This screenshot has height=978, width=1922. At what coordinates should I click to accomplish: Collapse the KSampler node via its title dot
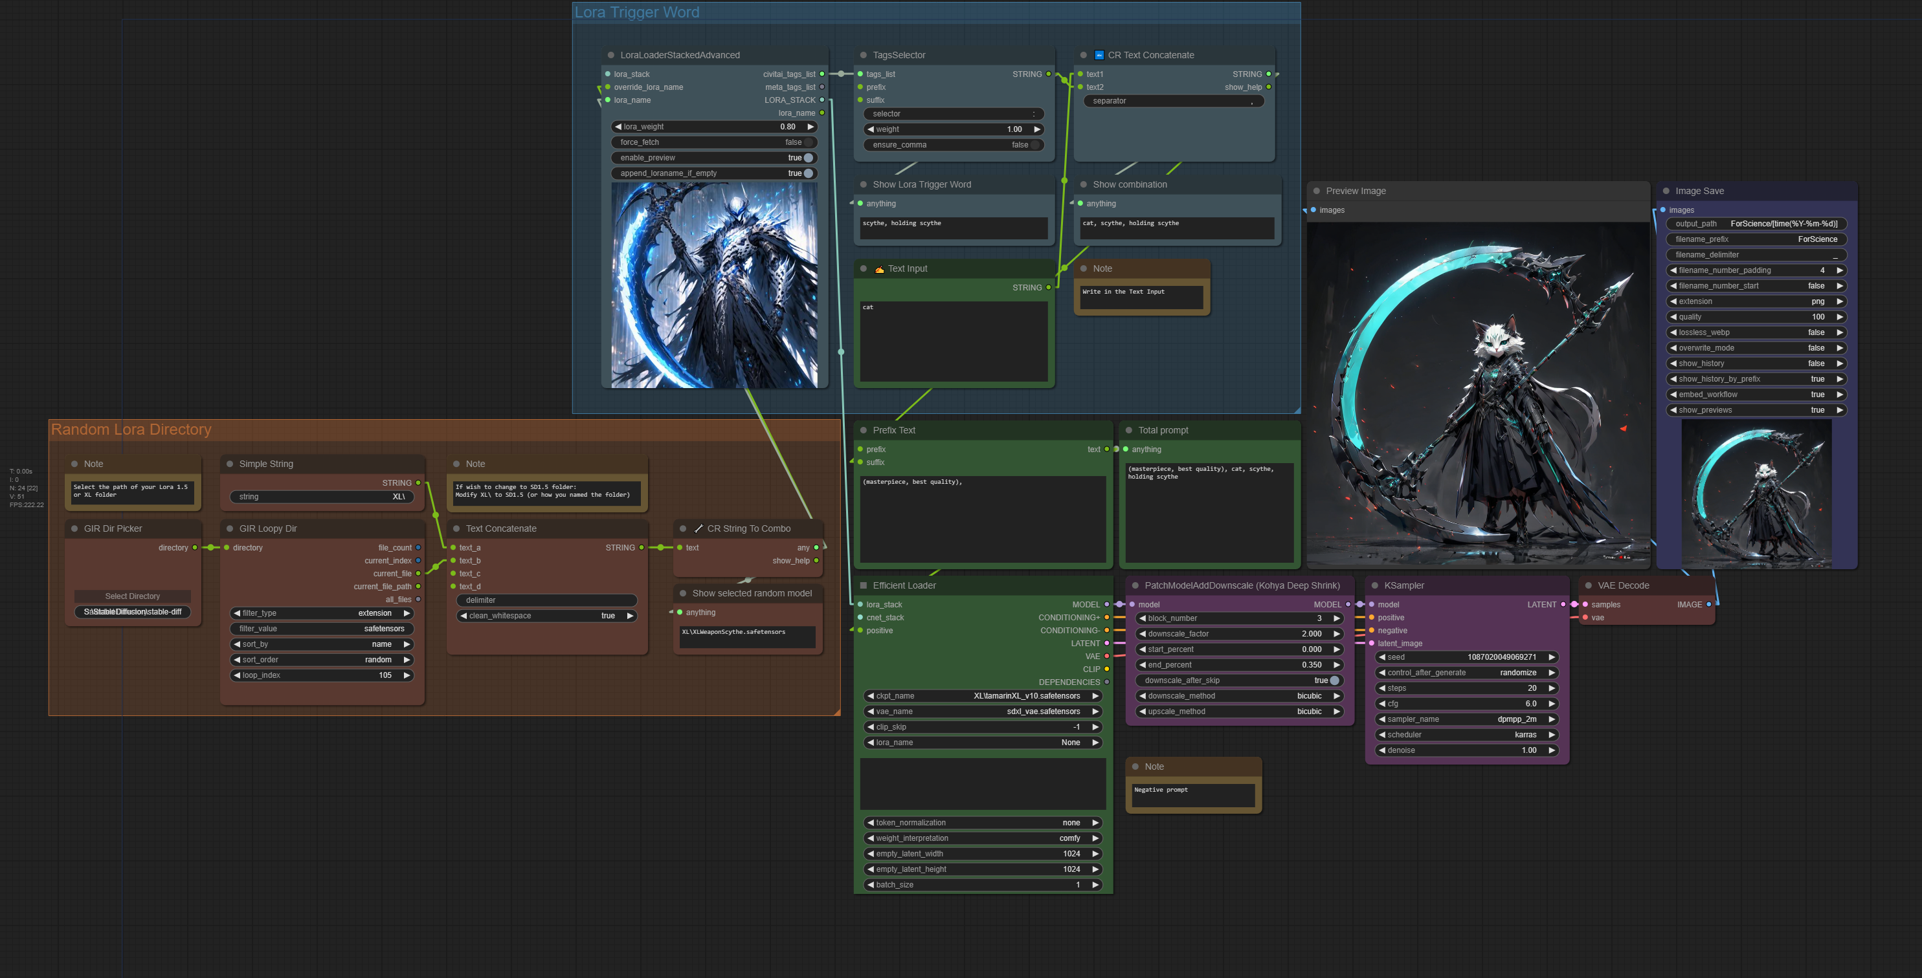(1375, 586)
